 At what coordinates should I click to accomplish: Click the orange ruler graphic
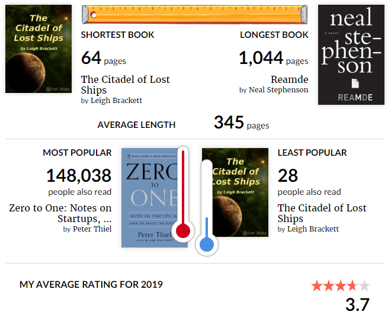click(x=194, y=14)
